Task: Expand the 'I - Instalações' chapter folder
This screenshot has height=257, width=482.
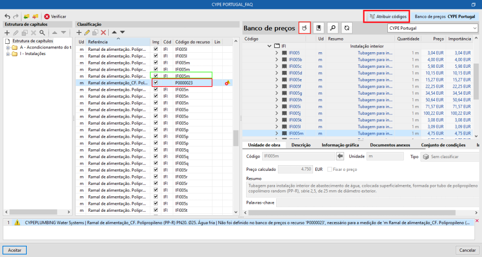Action: pos(8,54)
